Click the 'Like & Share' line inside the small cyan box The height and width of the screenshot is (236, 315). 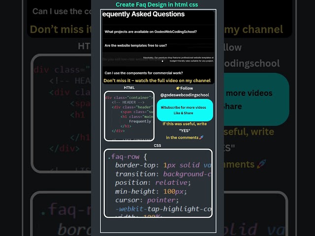pyautogui.click(x=184, y=113)
